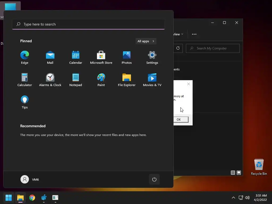Focus the Type here to search box
The height and width of the screenshot is (204, 272).
[88, 24]
